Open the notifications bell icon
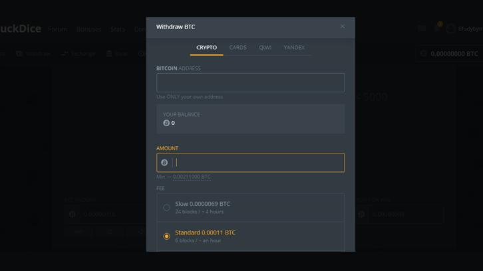The height and width of the screenshot is (271, 483). tap(437, 29)
